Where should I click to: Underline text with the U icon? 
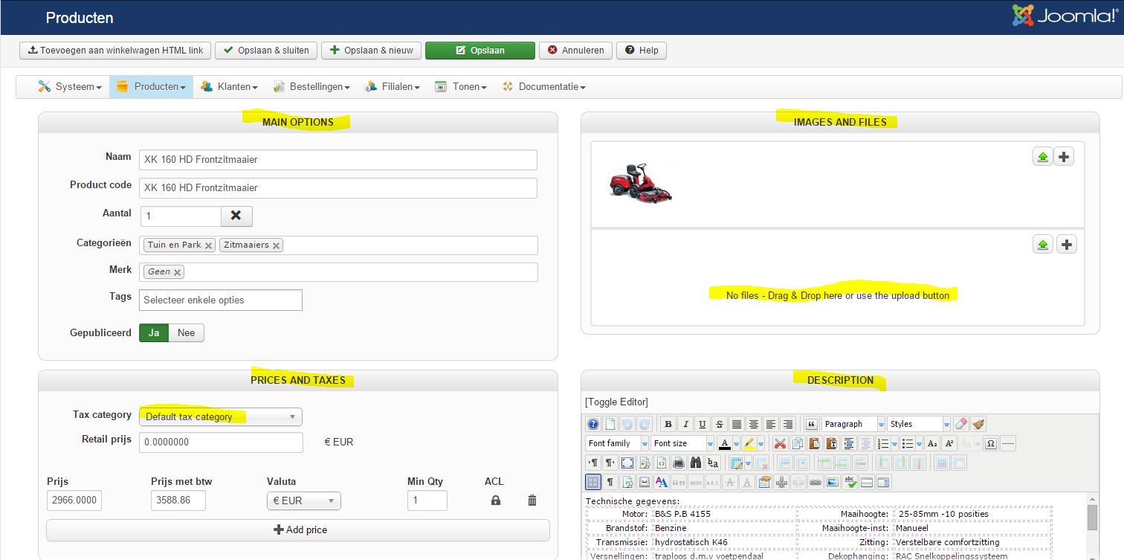point(702,424)
